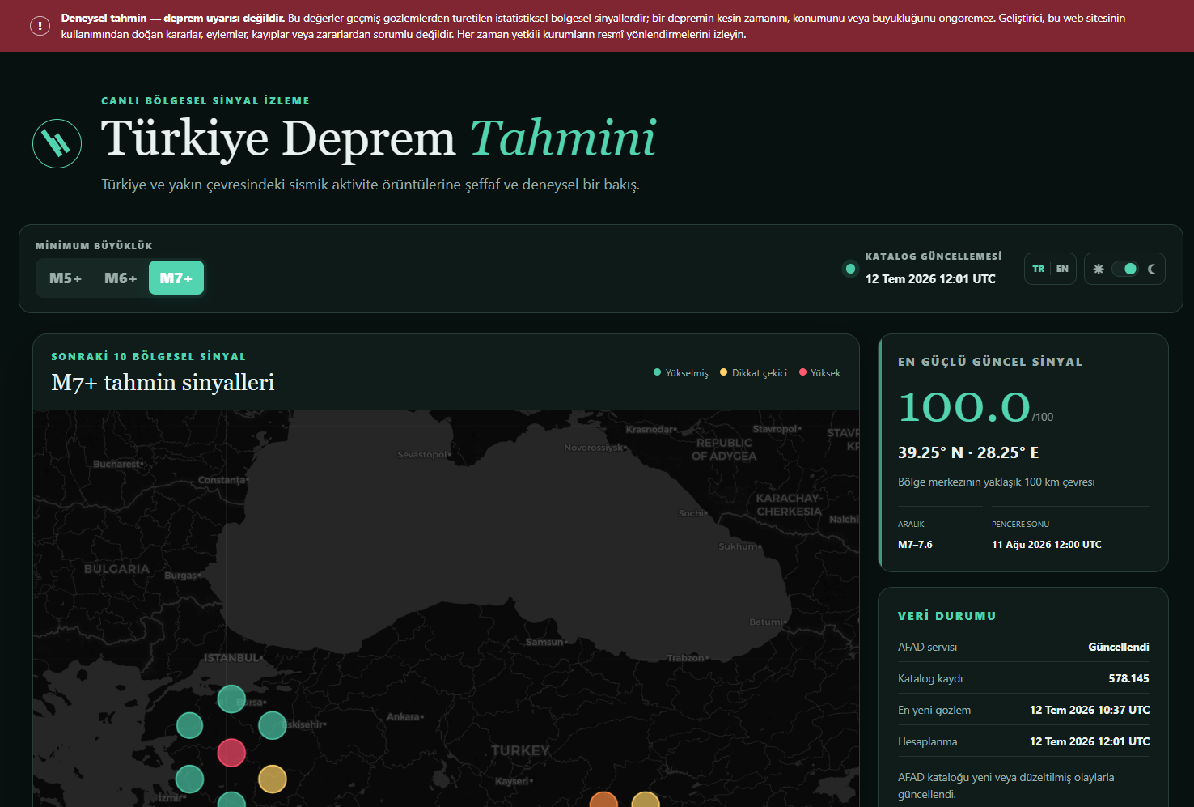Viewport: 1194px width, 807px height.
Task: Click the coordinates 39.25° N · 28.25° E
Action: (968, 452)
